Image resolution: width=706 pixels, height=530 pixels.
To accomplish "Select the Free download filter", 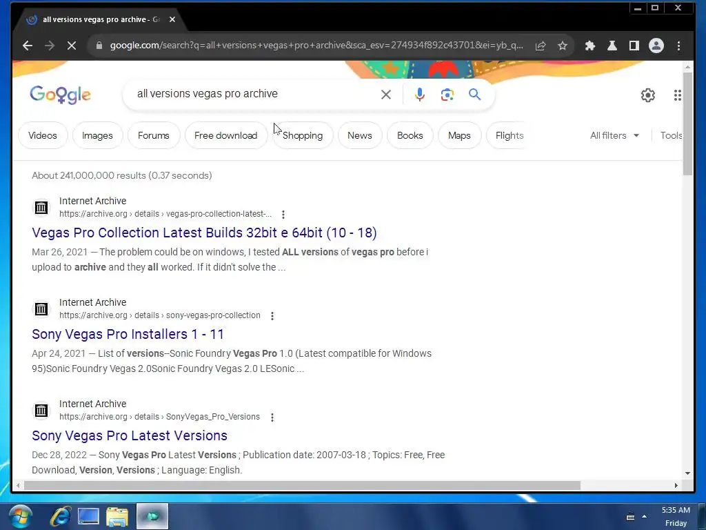I will (x=226, y=136).
